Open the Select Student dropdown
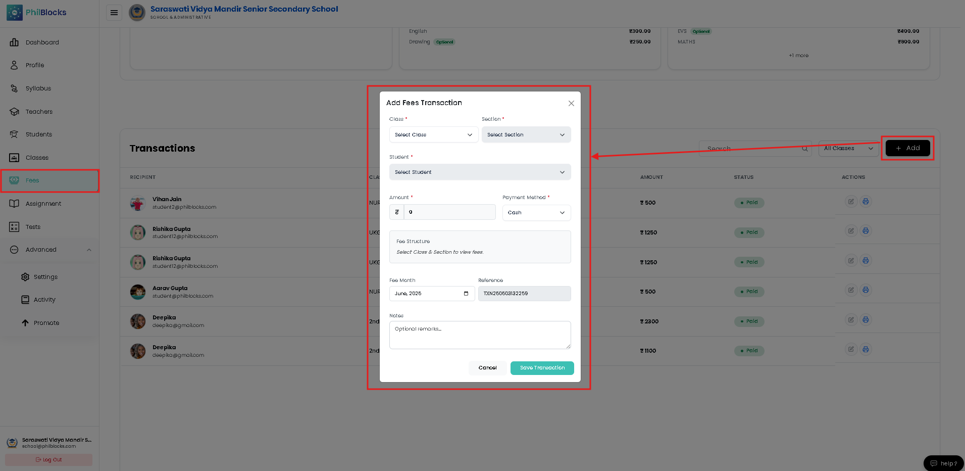 (480, 172)
